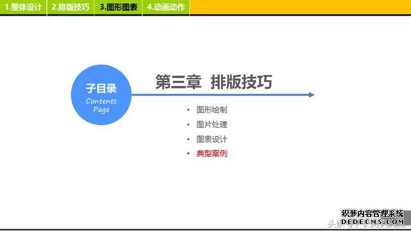Choose the 图表设计 bullet item
Screen dimensions: 411x231
tap(212, 139)
